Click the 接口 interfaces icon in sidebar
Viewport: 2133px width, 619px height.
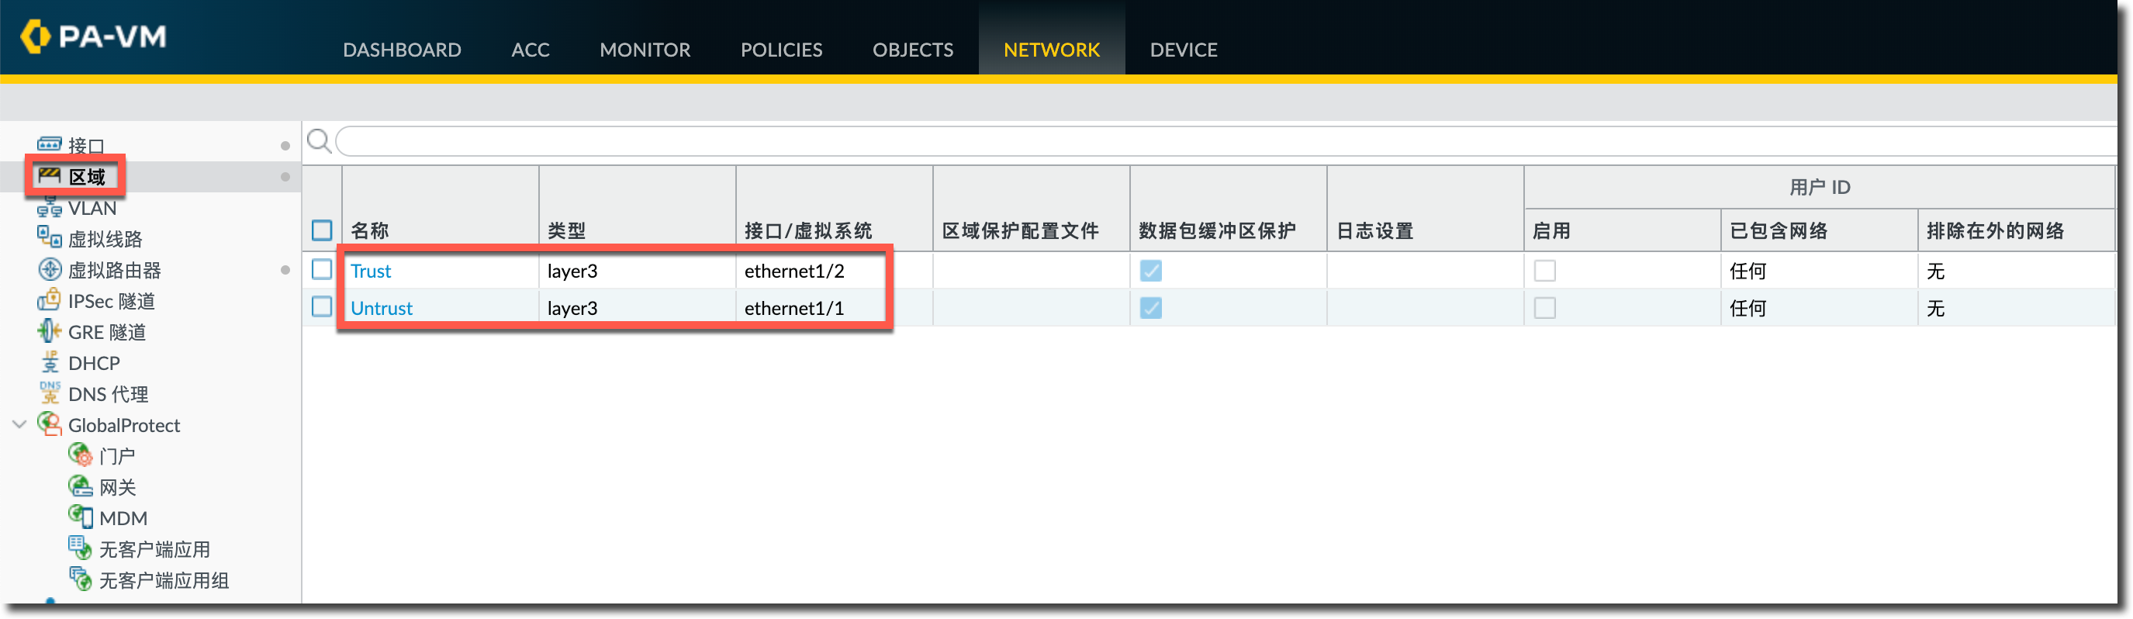coord(49,145)
